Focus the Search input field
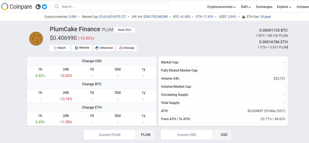Viewport: 309px width, 143px height. pyautogui.click(x=110, y=7)
